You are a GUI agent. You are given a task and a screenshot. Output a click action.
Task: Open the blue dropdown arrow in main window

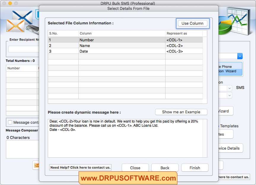pos(240,56)
